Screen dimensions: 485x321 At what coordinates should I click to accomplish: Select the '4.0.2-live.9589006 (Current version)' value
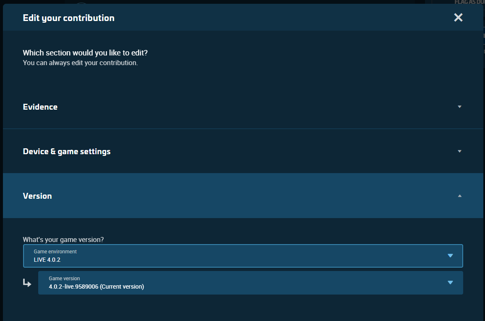(x=96, y=287)
